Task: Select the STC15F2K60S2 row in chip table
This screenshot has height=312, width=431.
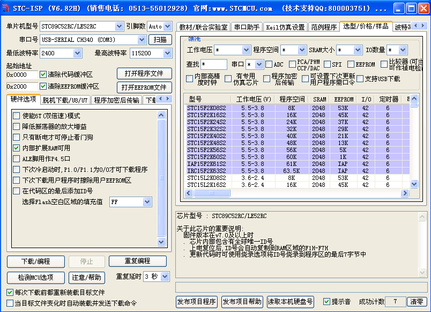Action: coord(206,157)
